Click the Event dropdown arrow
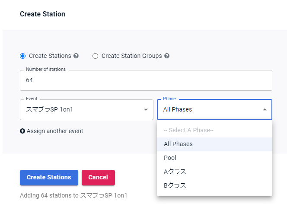 click(146, 110)
